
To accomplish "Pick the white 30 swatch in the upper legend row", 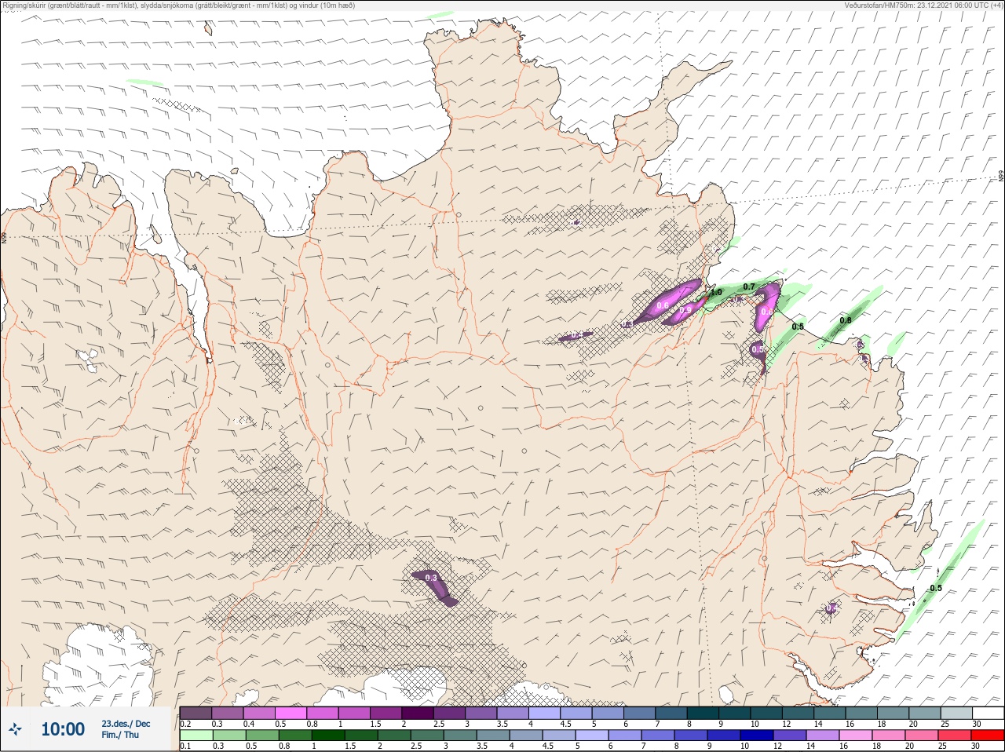I will pos(989,713).
